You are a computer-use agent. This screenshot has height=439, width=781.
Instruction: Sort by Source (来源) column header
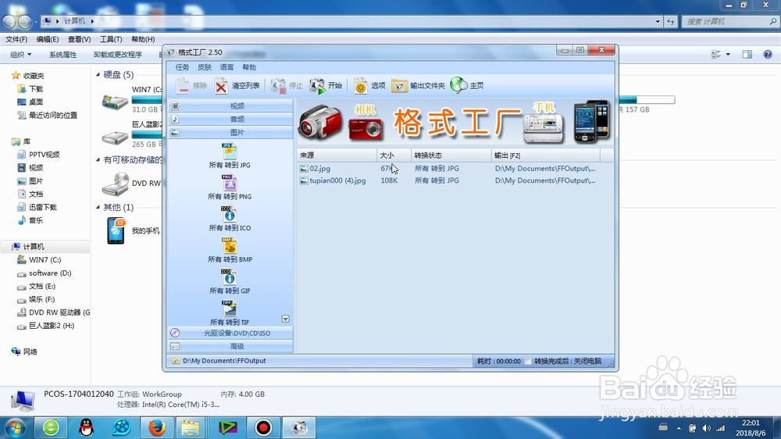point(337,155)
